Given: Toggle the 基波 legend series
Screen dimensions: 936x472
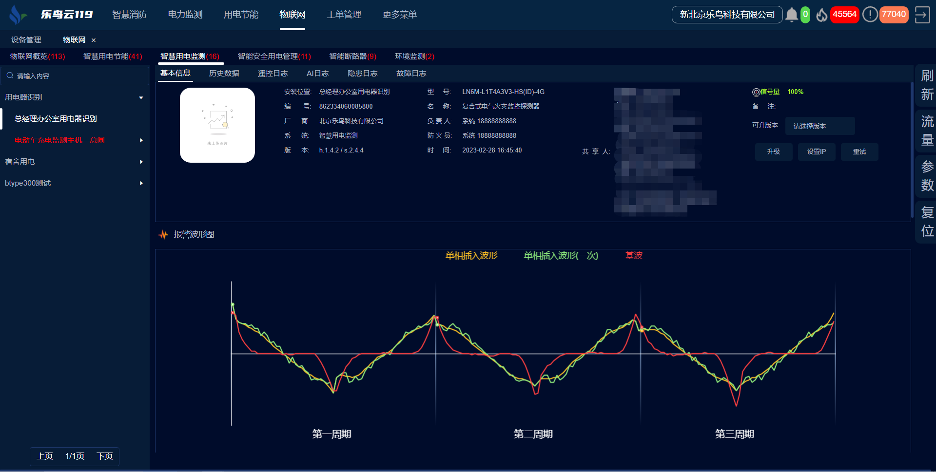Looking at the screenshot, I should [x=634, y=256].
